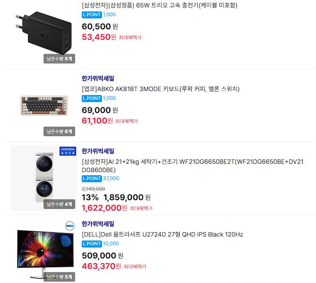
Task: Open the ABKO keyboard product image
Action: [x=44, y=106]
